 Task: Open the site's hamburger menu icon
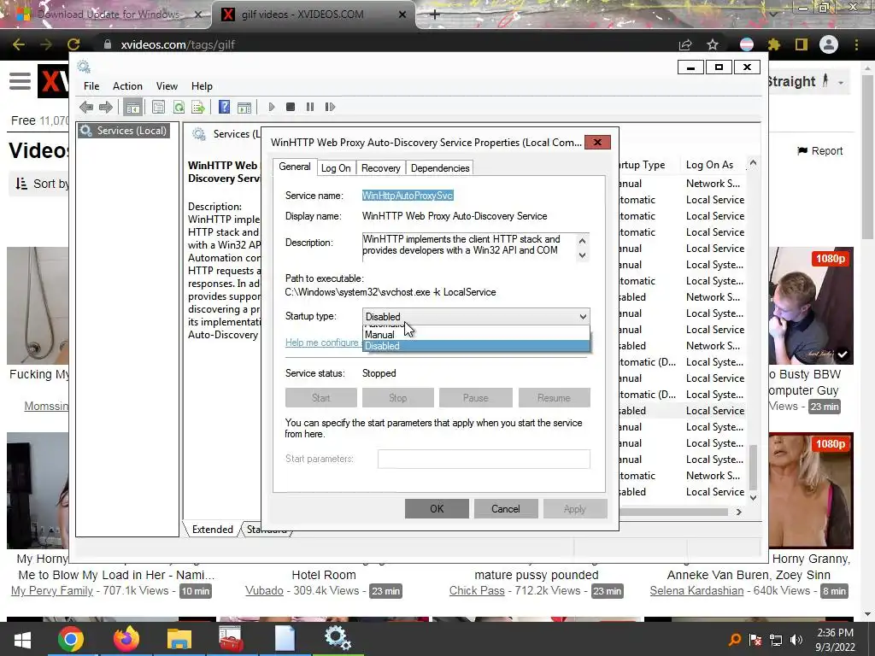pyautogui.click(x=21, y=81)
